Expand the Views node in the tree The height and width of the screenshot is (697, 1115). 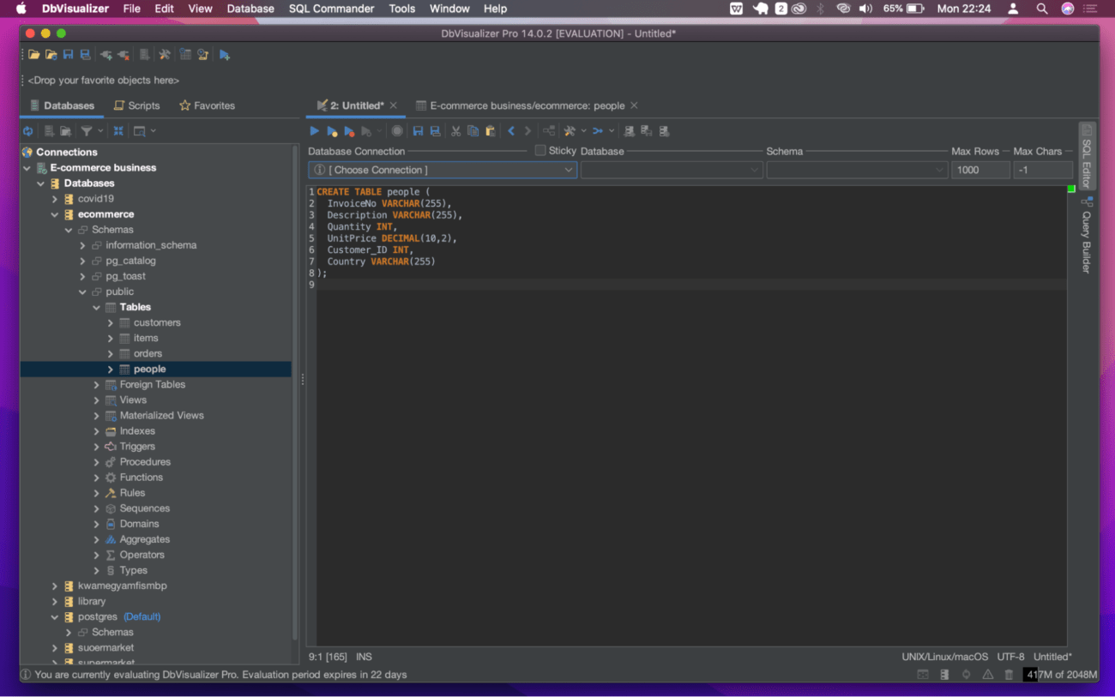tap(97, 400)
